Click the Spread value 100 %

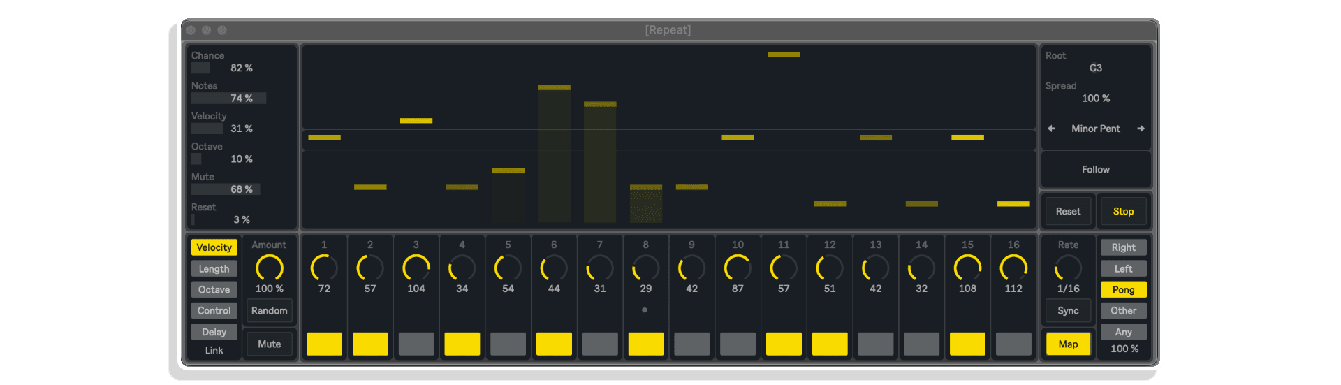pos(1095,98)
